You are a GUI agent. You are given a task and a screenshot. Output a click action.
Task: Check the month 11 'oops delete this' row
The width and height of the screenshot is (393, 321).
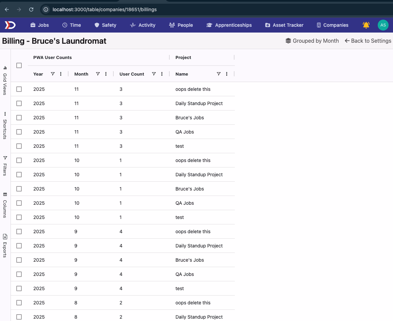click(19, 89)
